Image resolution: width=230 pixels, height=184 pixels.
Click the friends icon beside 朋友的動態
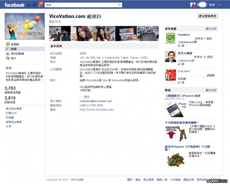(8, 53)
